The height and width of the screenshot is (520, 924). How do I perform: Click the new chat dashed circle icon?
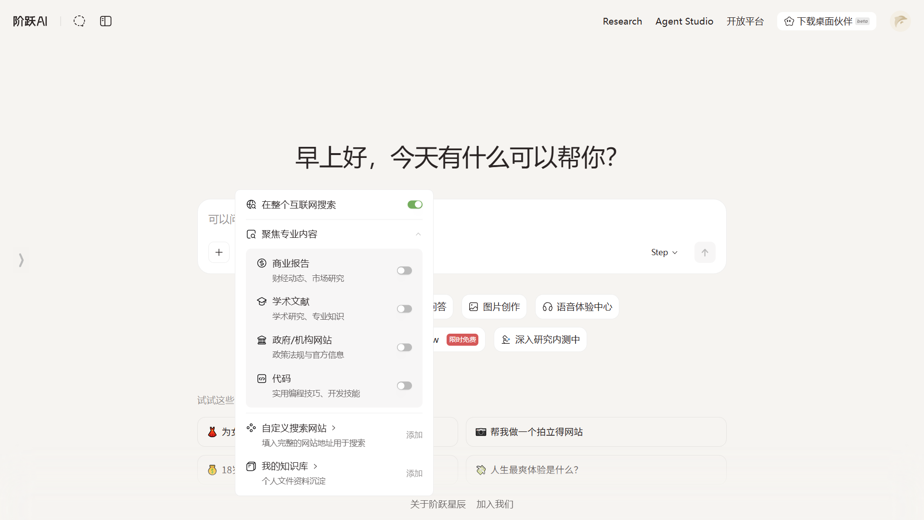click(79, 21)
